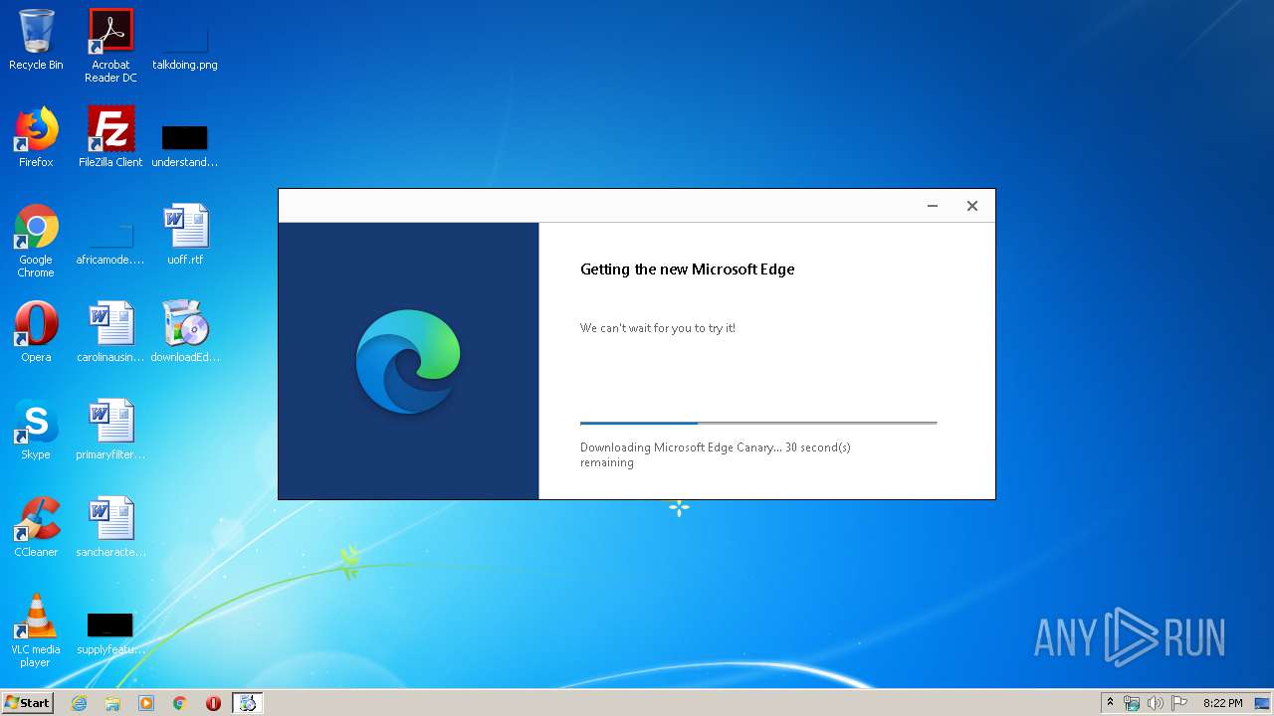The width and height of the screenshot is (1274, 716).
Task: Select Opera desktop shortcut
Action: pyautogui.click(x=36, y=332)
